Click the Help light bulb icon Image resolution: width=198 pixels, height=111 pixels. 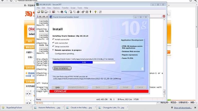point(96,12)
